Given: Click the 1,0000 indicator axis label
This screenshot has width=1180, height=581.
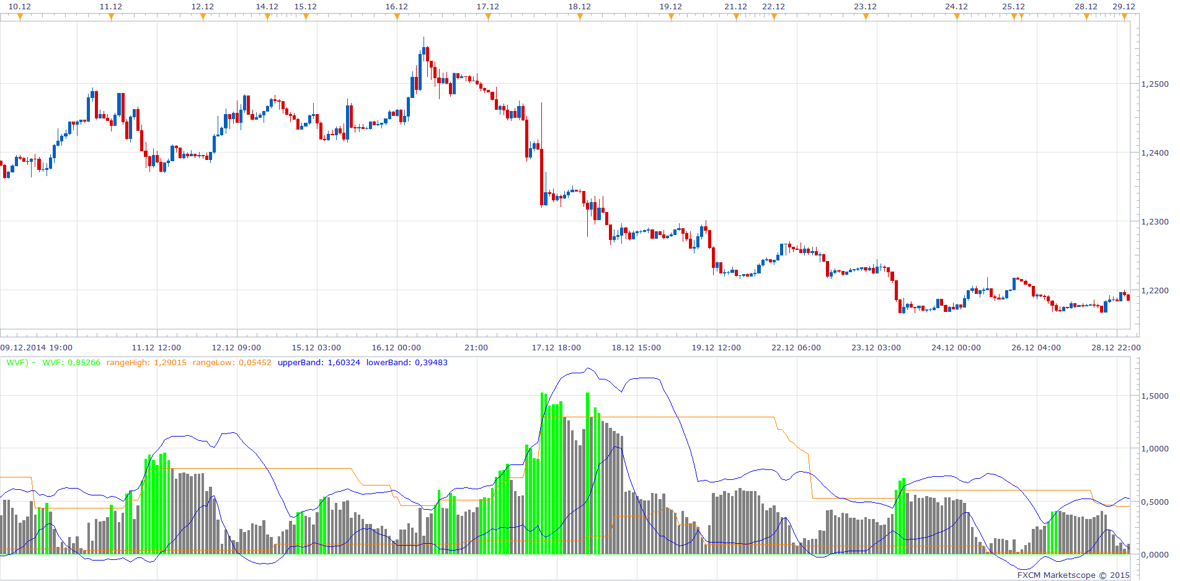Looking at the screenshot, I should coord(1155,449).
